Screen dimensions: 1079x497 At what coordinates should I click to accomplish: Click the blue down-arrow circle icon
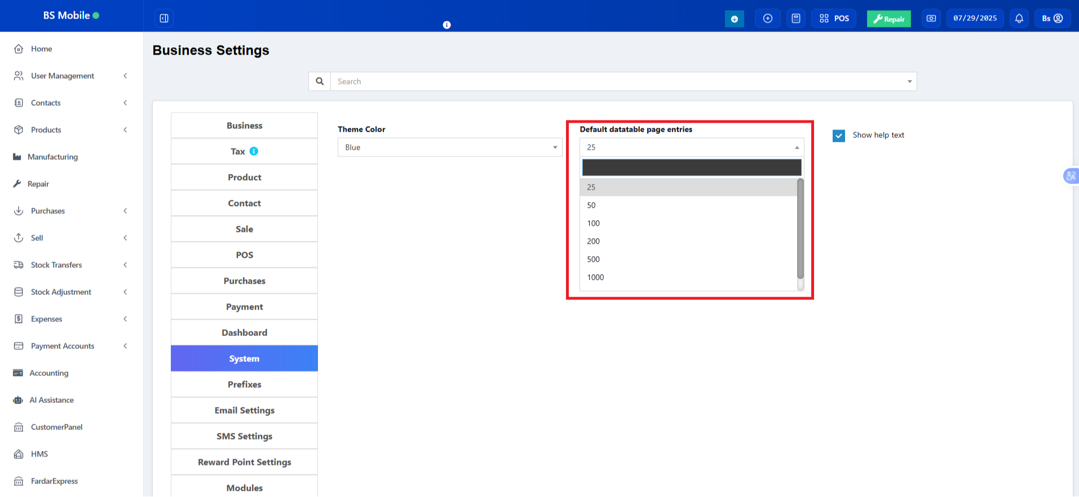734,19
